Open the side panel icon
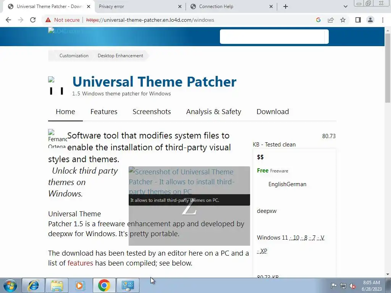Screen dimensions: 391x293 (358, 20)
